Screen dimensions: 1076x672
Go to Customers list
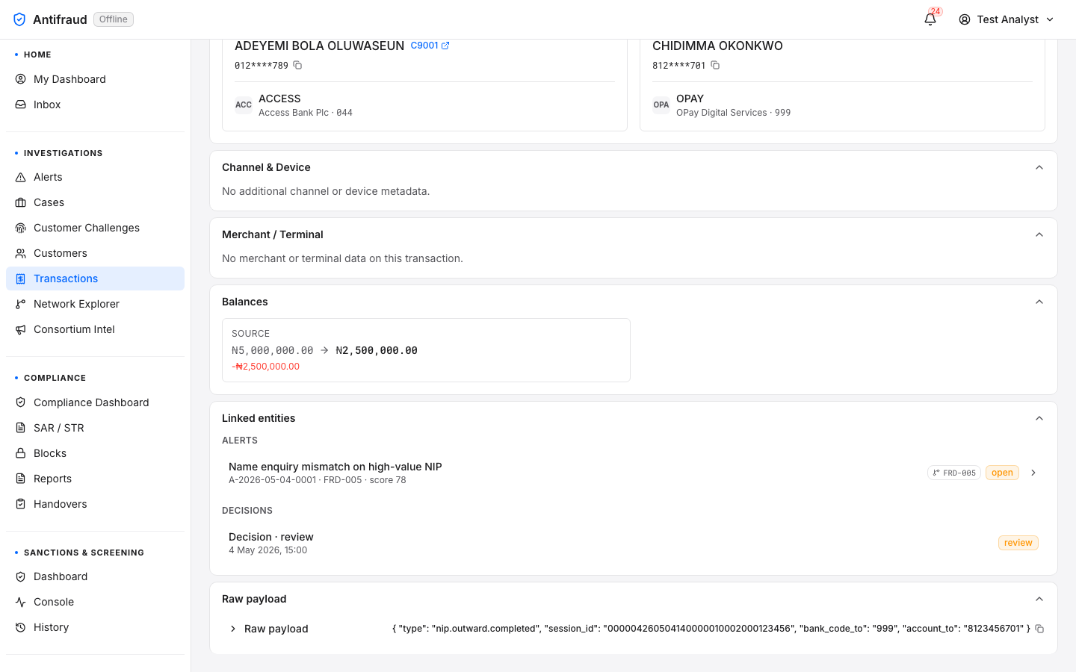click(96, 253)
